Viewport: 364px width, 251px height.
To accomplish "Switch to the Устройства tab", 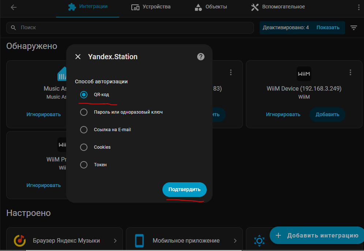I will point(151,7).
